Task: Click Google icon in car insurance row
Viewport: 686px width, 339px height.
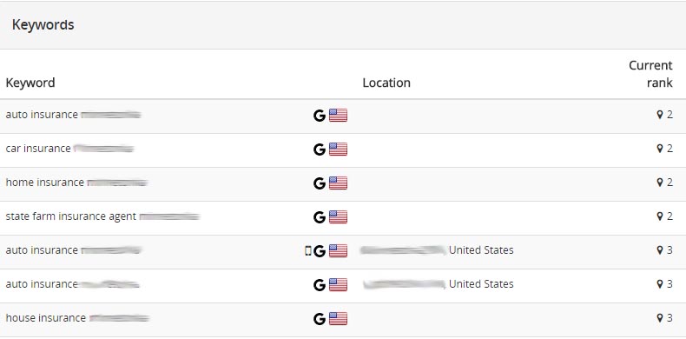Action: click(x=320, y=150)
